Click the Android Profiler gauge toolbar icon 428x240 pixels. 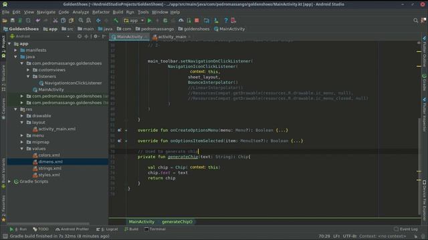(181, 21)
